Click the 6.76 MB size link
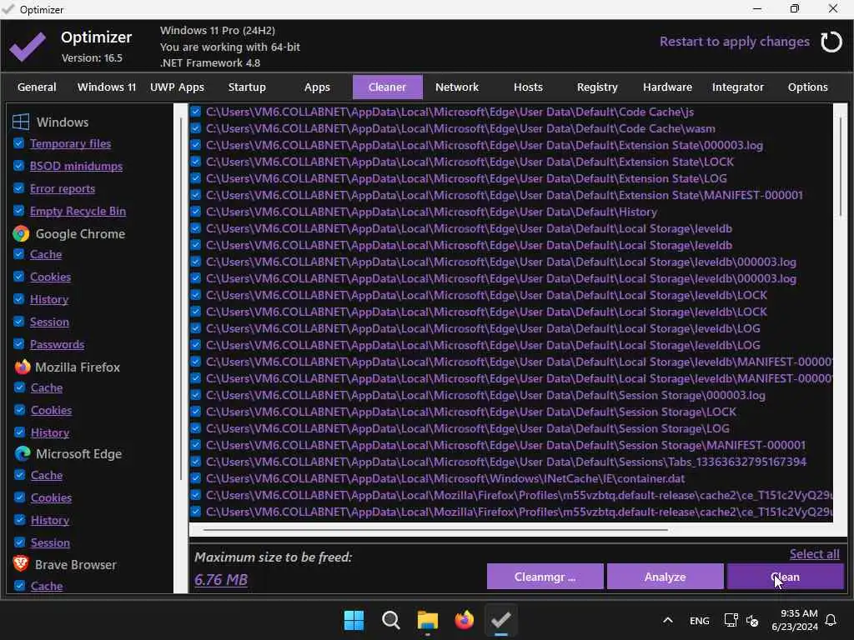This screenshot has width=854, height=640. coord(220,579)
